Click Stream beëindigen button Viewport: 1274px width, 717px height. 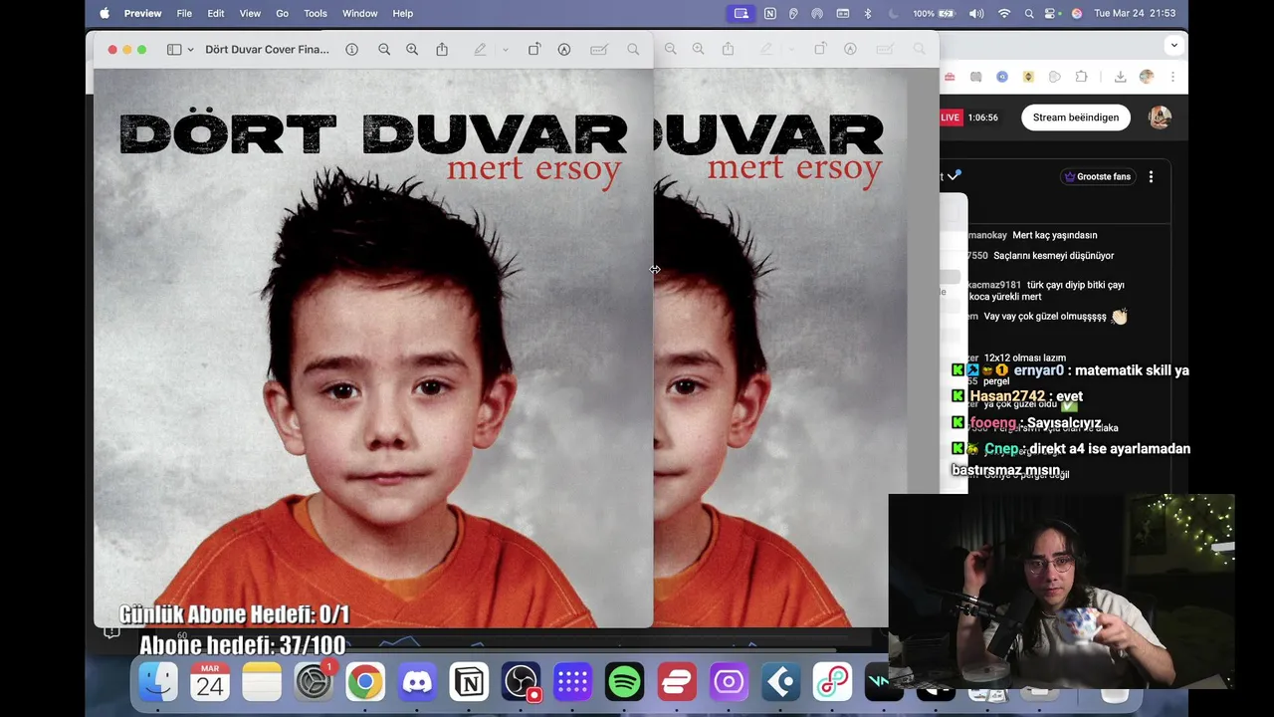point(1076,118)
